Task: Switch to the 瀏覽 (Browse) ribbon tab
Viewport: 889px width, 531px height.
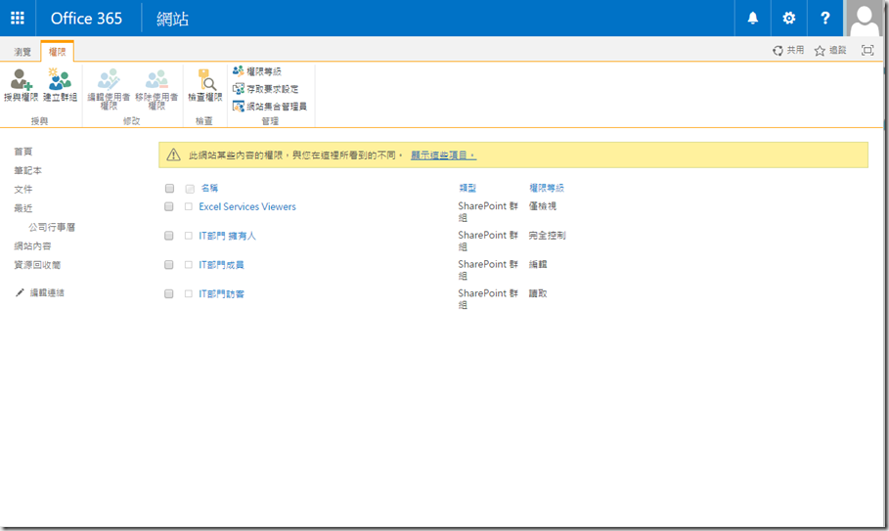Action: [22, 51]
